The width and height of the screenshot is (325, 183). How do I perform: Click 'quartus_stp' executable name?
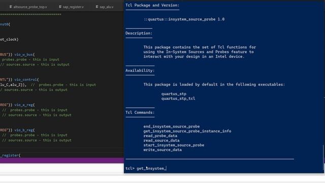pyautogui.click(x=174, y=94)
